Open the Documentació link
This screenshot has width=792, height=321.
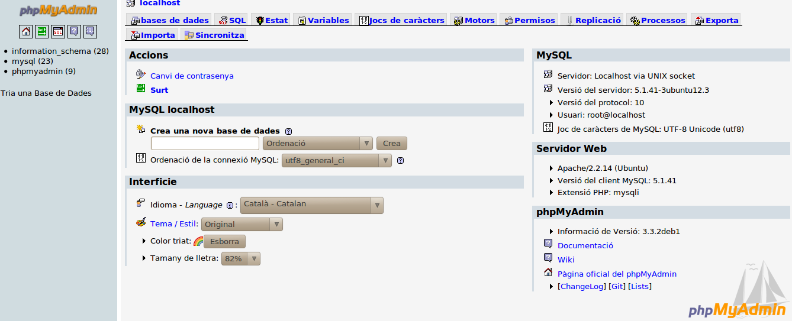585,245
